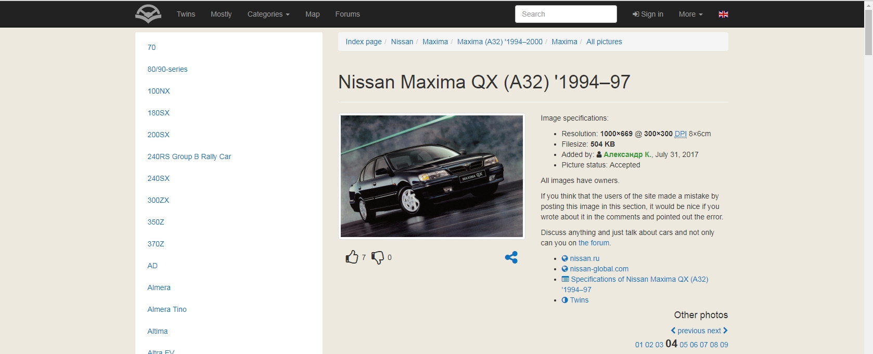Select 180SX in sidebar list

pyautogui.click(x=159, y=113)
